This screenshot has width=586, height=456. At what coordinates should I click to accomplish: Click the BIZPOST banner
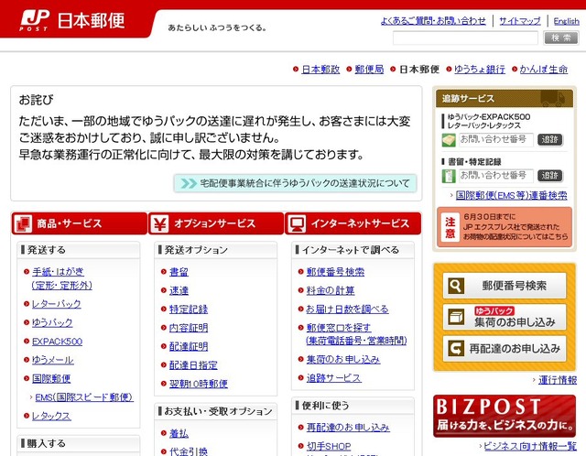(505, 416)
